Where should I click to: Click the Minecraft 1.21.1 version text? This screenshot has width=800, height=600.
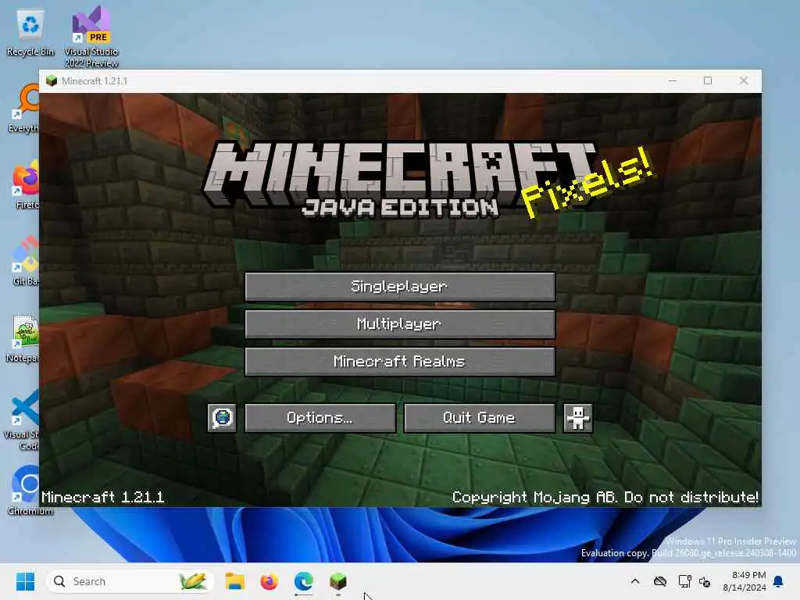pos(102,497)
